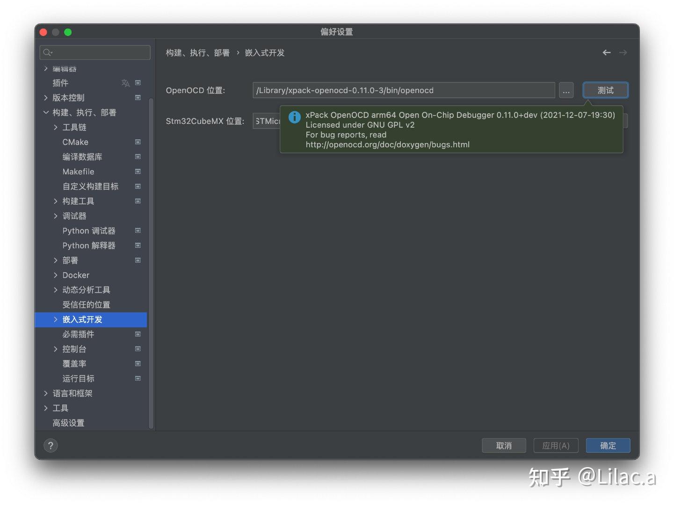Open the openocd.org bugs.html link
This screenshot has width=674, height=505.
point(387,144)
